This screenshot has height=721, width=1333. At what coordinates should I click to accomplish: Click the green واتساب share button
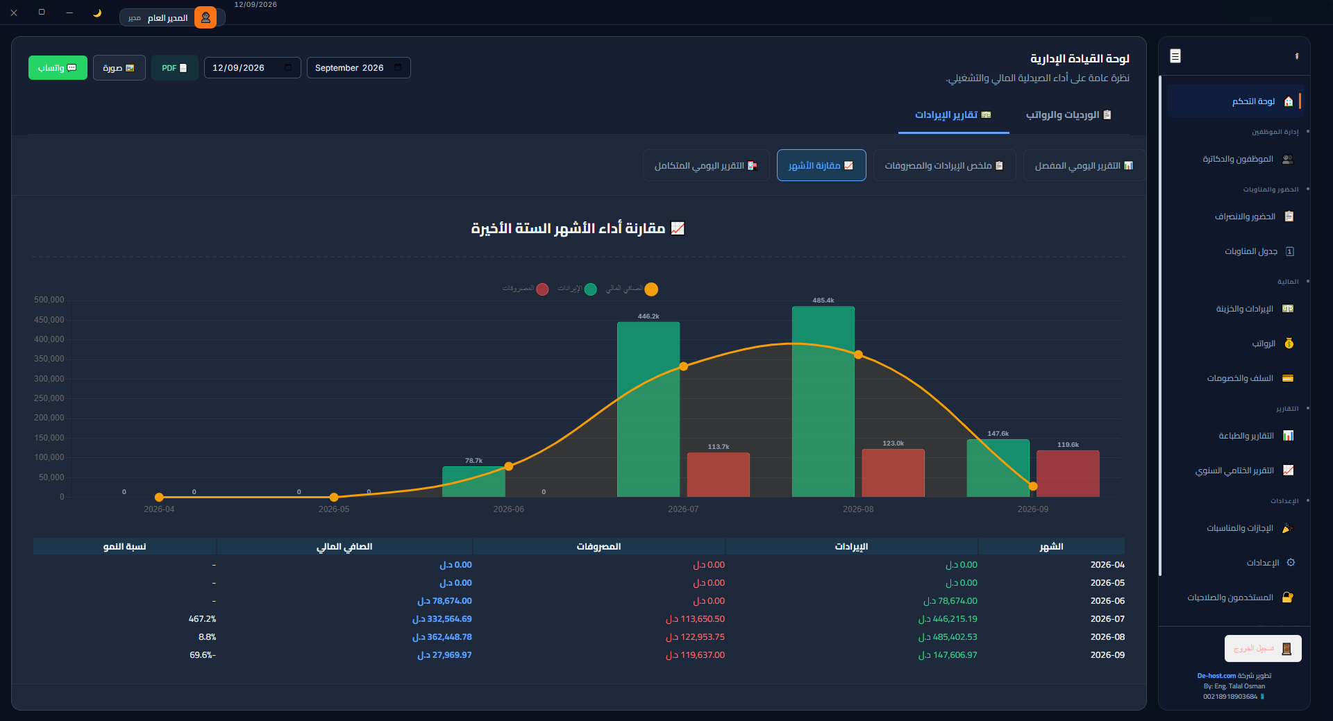[58, 68]
